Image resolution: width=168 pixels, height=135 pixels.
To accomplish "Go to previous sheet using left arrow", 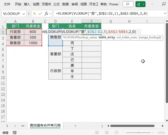I will click(7, 126).
